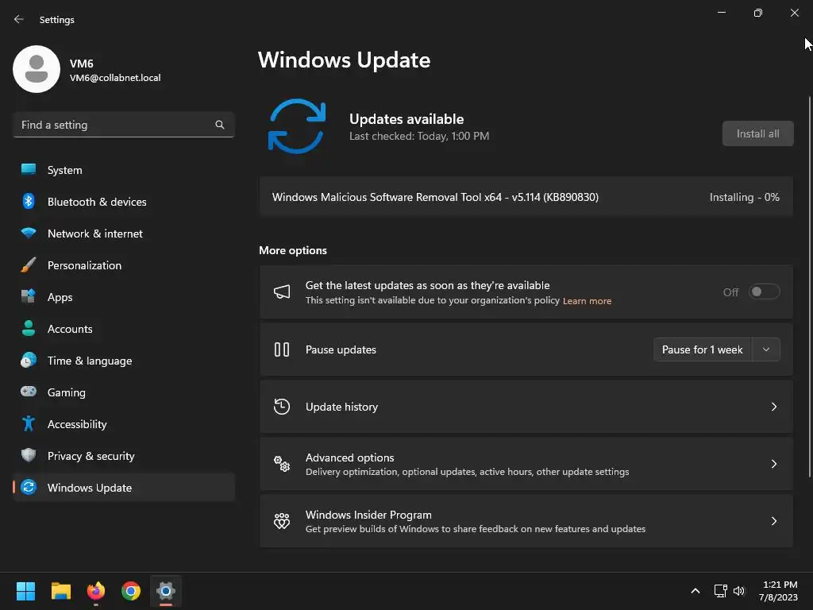This screenshot has height=610, width=813.
Task: Click the pause bars icon
Action: pos(282,349)
